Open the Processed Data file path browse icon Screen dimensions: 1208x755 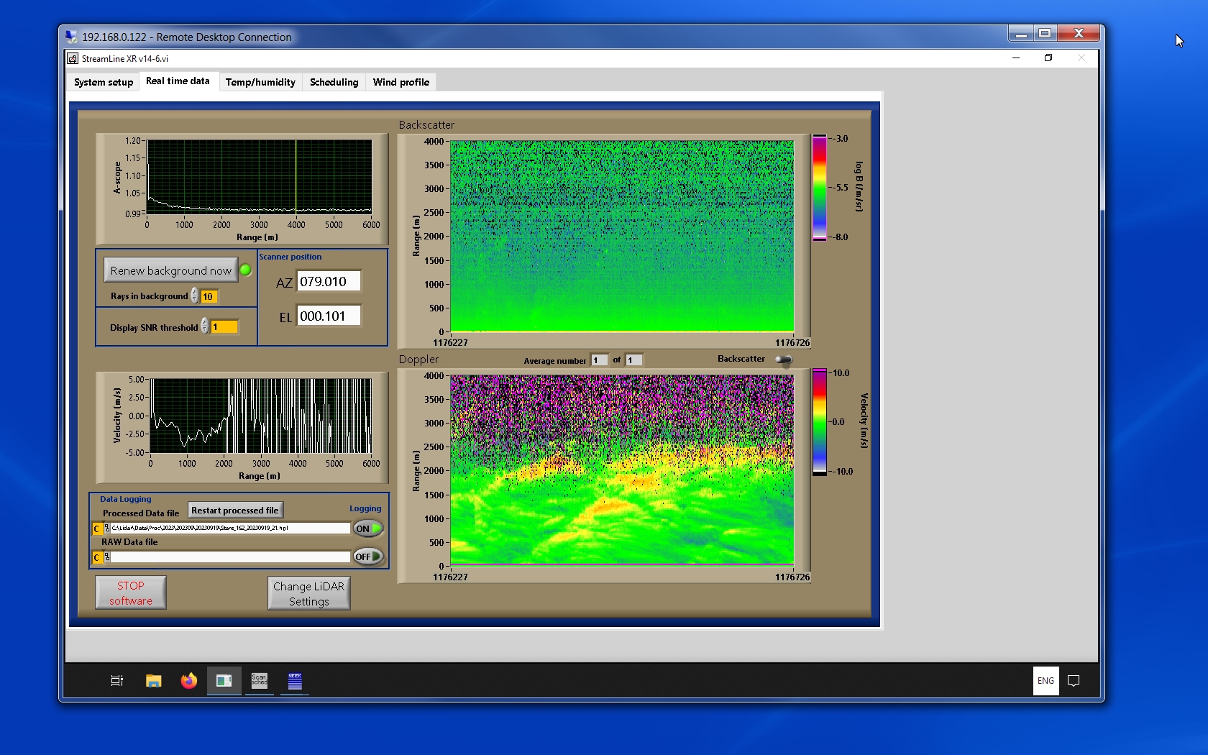point(107,528)
